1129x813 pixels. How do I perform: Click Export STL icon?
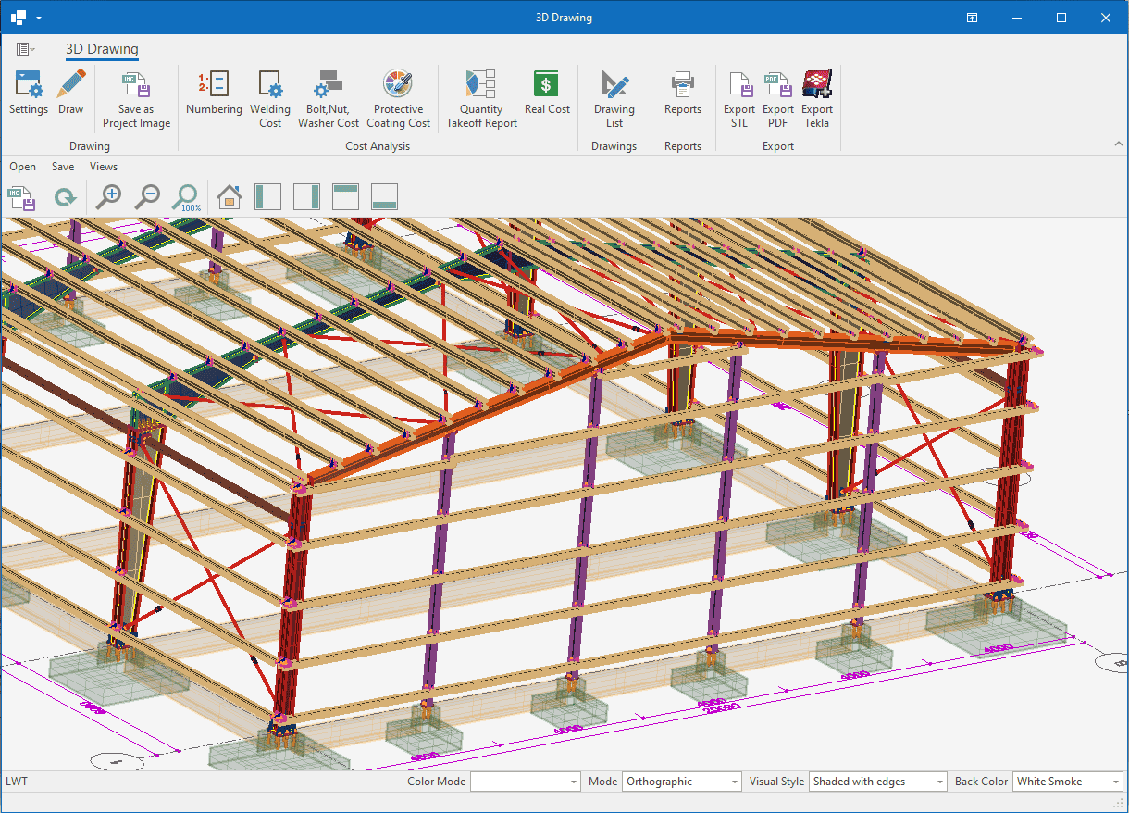click(739, 98)
